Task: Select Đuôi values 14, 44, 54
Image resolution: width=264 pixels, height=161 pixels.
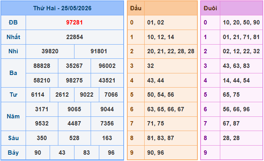Action: [236, 80]
